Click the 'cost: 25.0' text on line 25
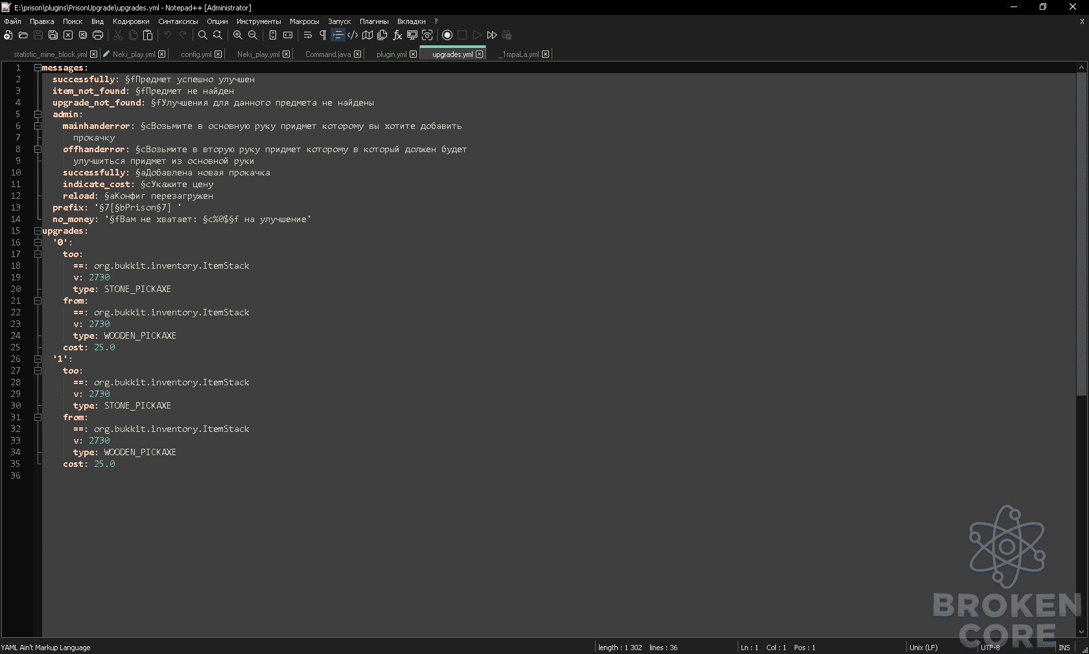1089x654 pixels. (89, 347)
